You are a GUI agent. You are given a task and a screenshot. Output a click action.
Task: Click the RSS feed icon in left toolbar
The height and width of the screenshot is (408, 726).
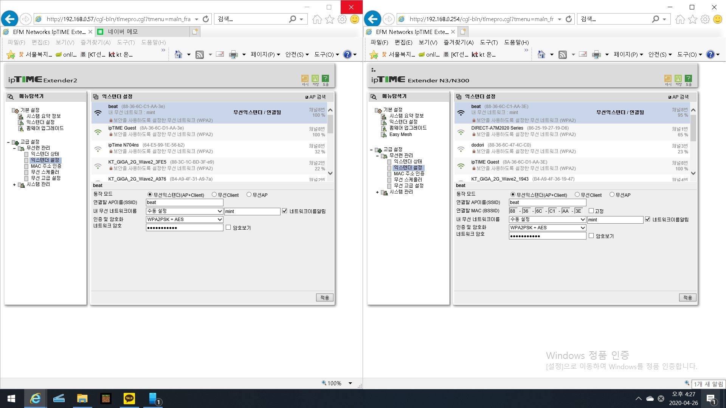point(200,55)
